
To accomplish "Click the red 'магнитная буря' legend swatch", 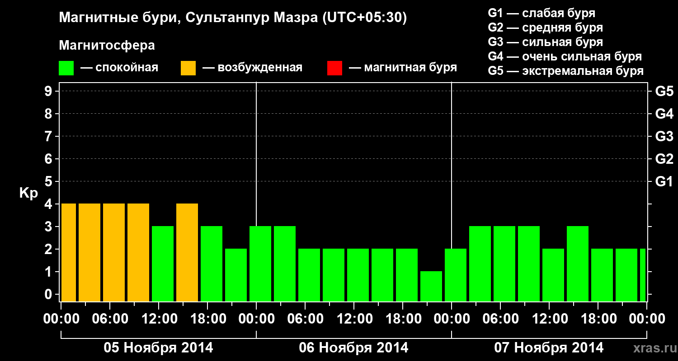I will [x=334, y=68].
